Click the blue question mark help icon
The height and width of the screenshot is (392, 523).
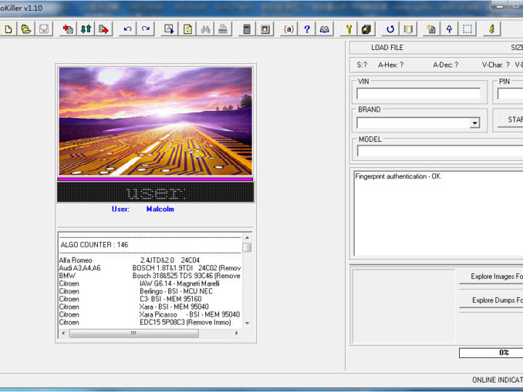306,29
